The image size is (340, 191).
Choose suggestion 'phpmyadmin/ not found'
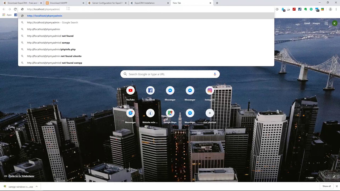pyautogui.click(x=146, y=36)
